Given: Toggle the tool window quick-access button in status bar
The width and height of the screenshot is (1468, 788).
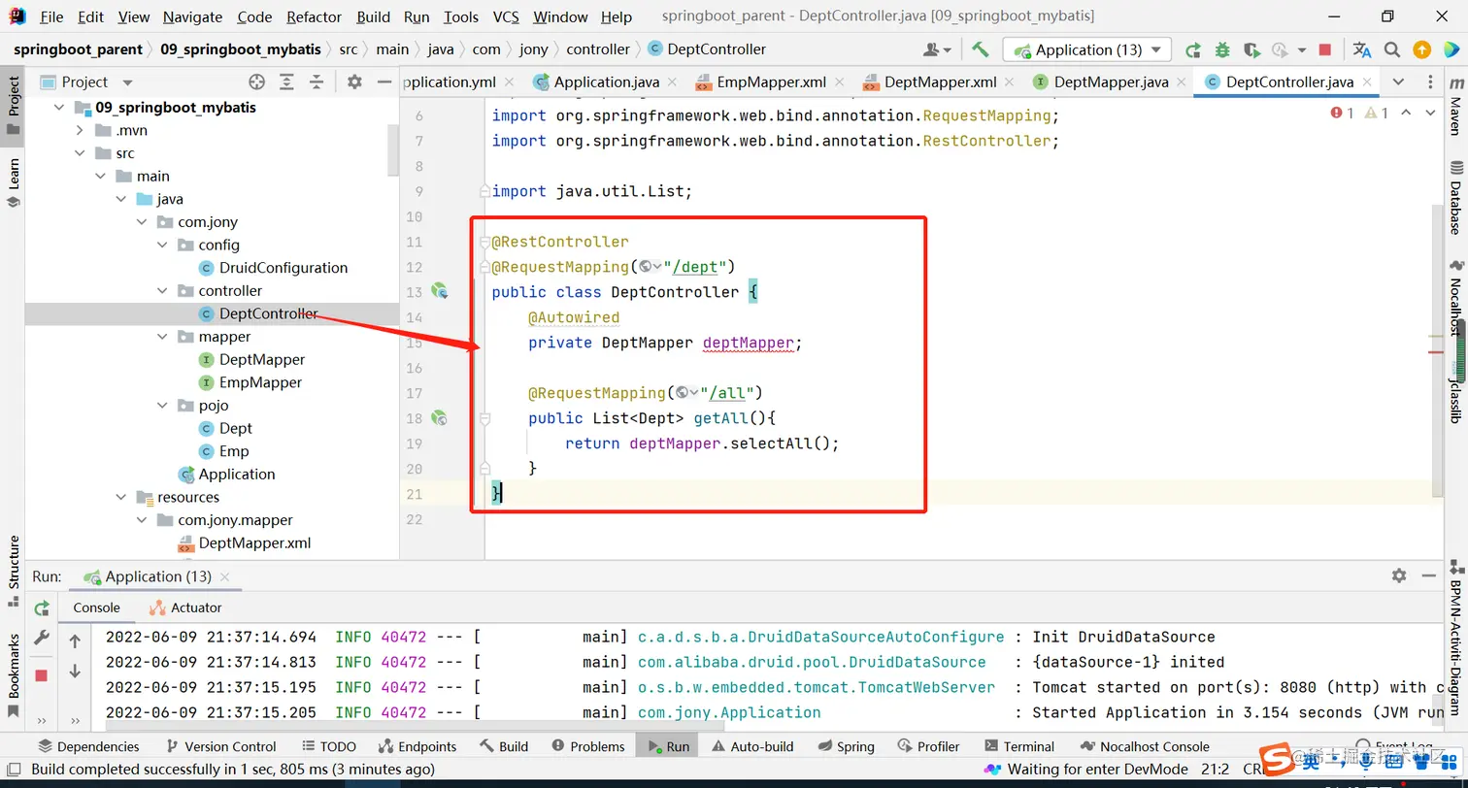Looking at the screenshot, I should [x=13, y=770].
